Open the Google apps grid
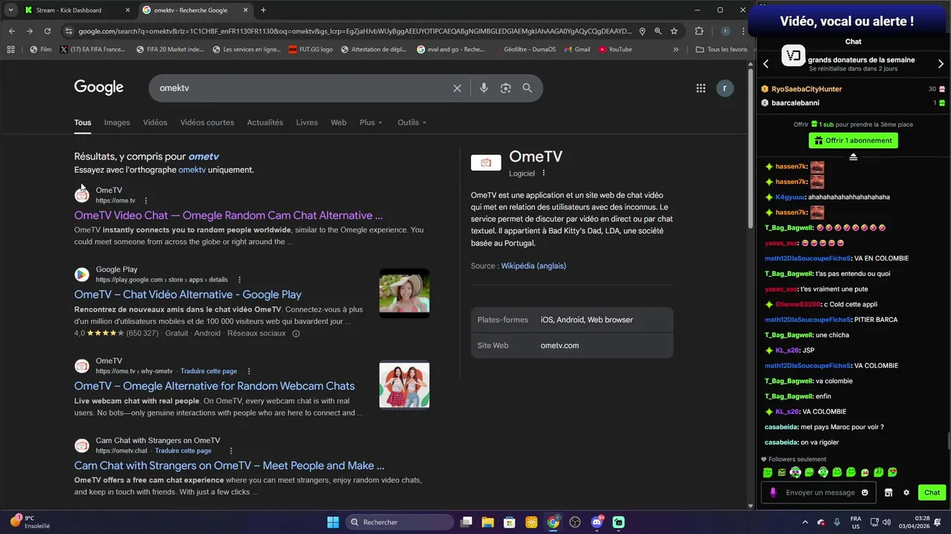Screen dimensions: 951x534 (701, 88)
